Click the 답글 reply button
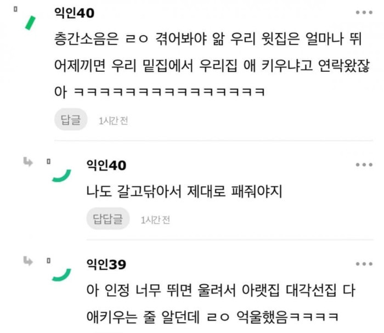Screen dimensions: 384x333 tap(71, 119)
